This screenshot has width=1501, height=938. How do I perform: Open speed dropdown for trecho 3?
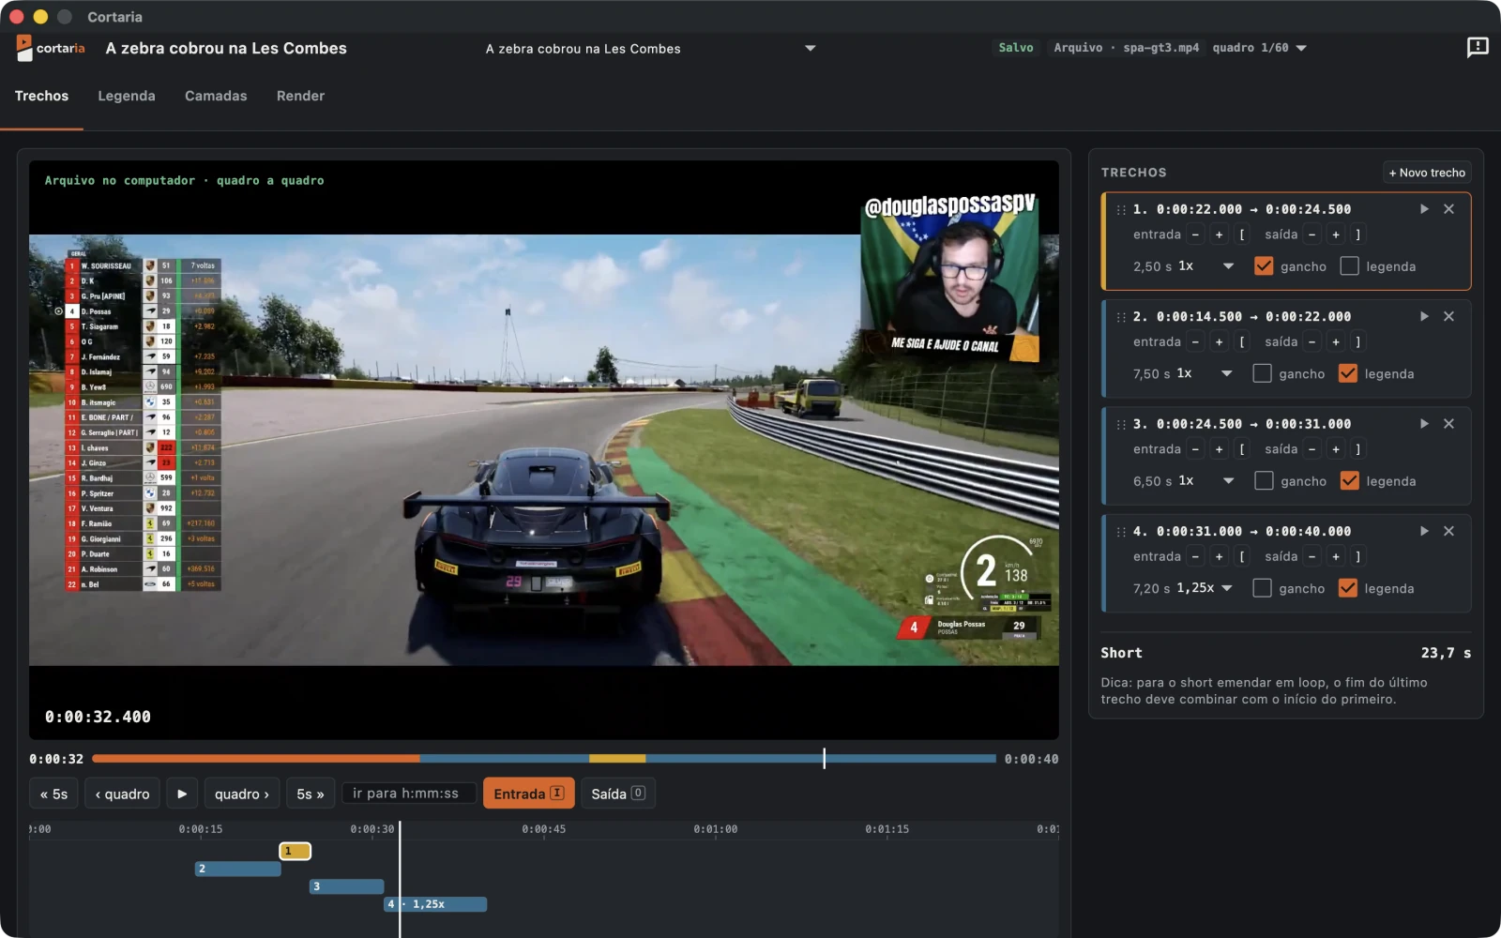1206,481
